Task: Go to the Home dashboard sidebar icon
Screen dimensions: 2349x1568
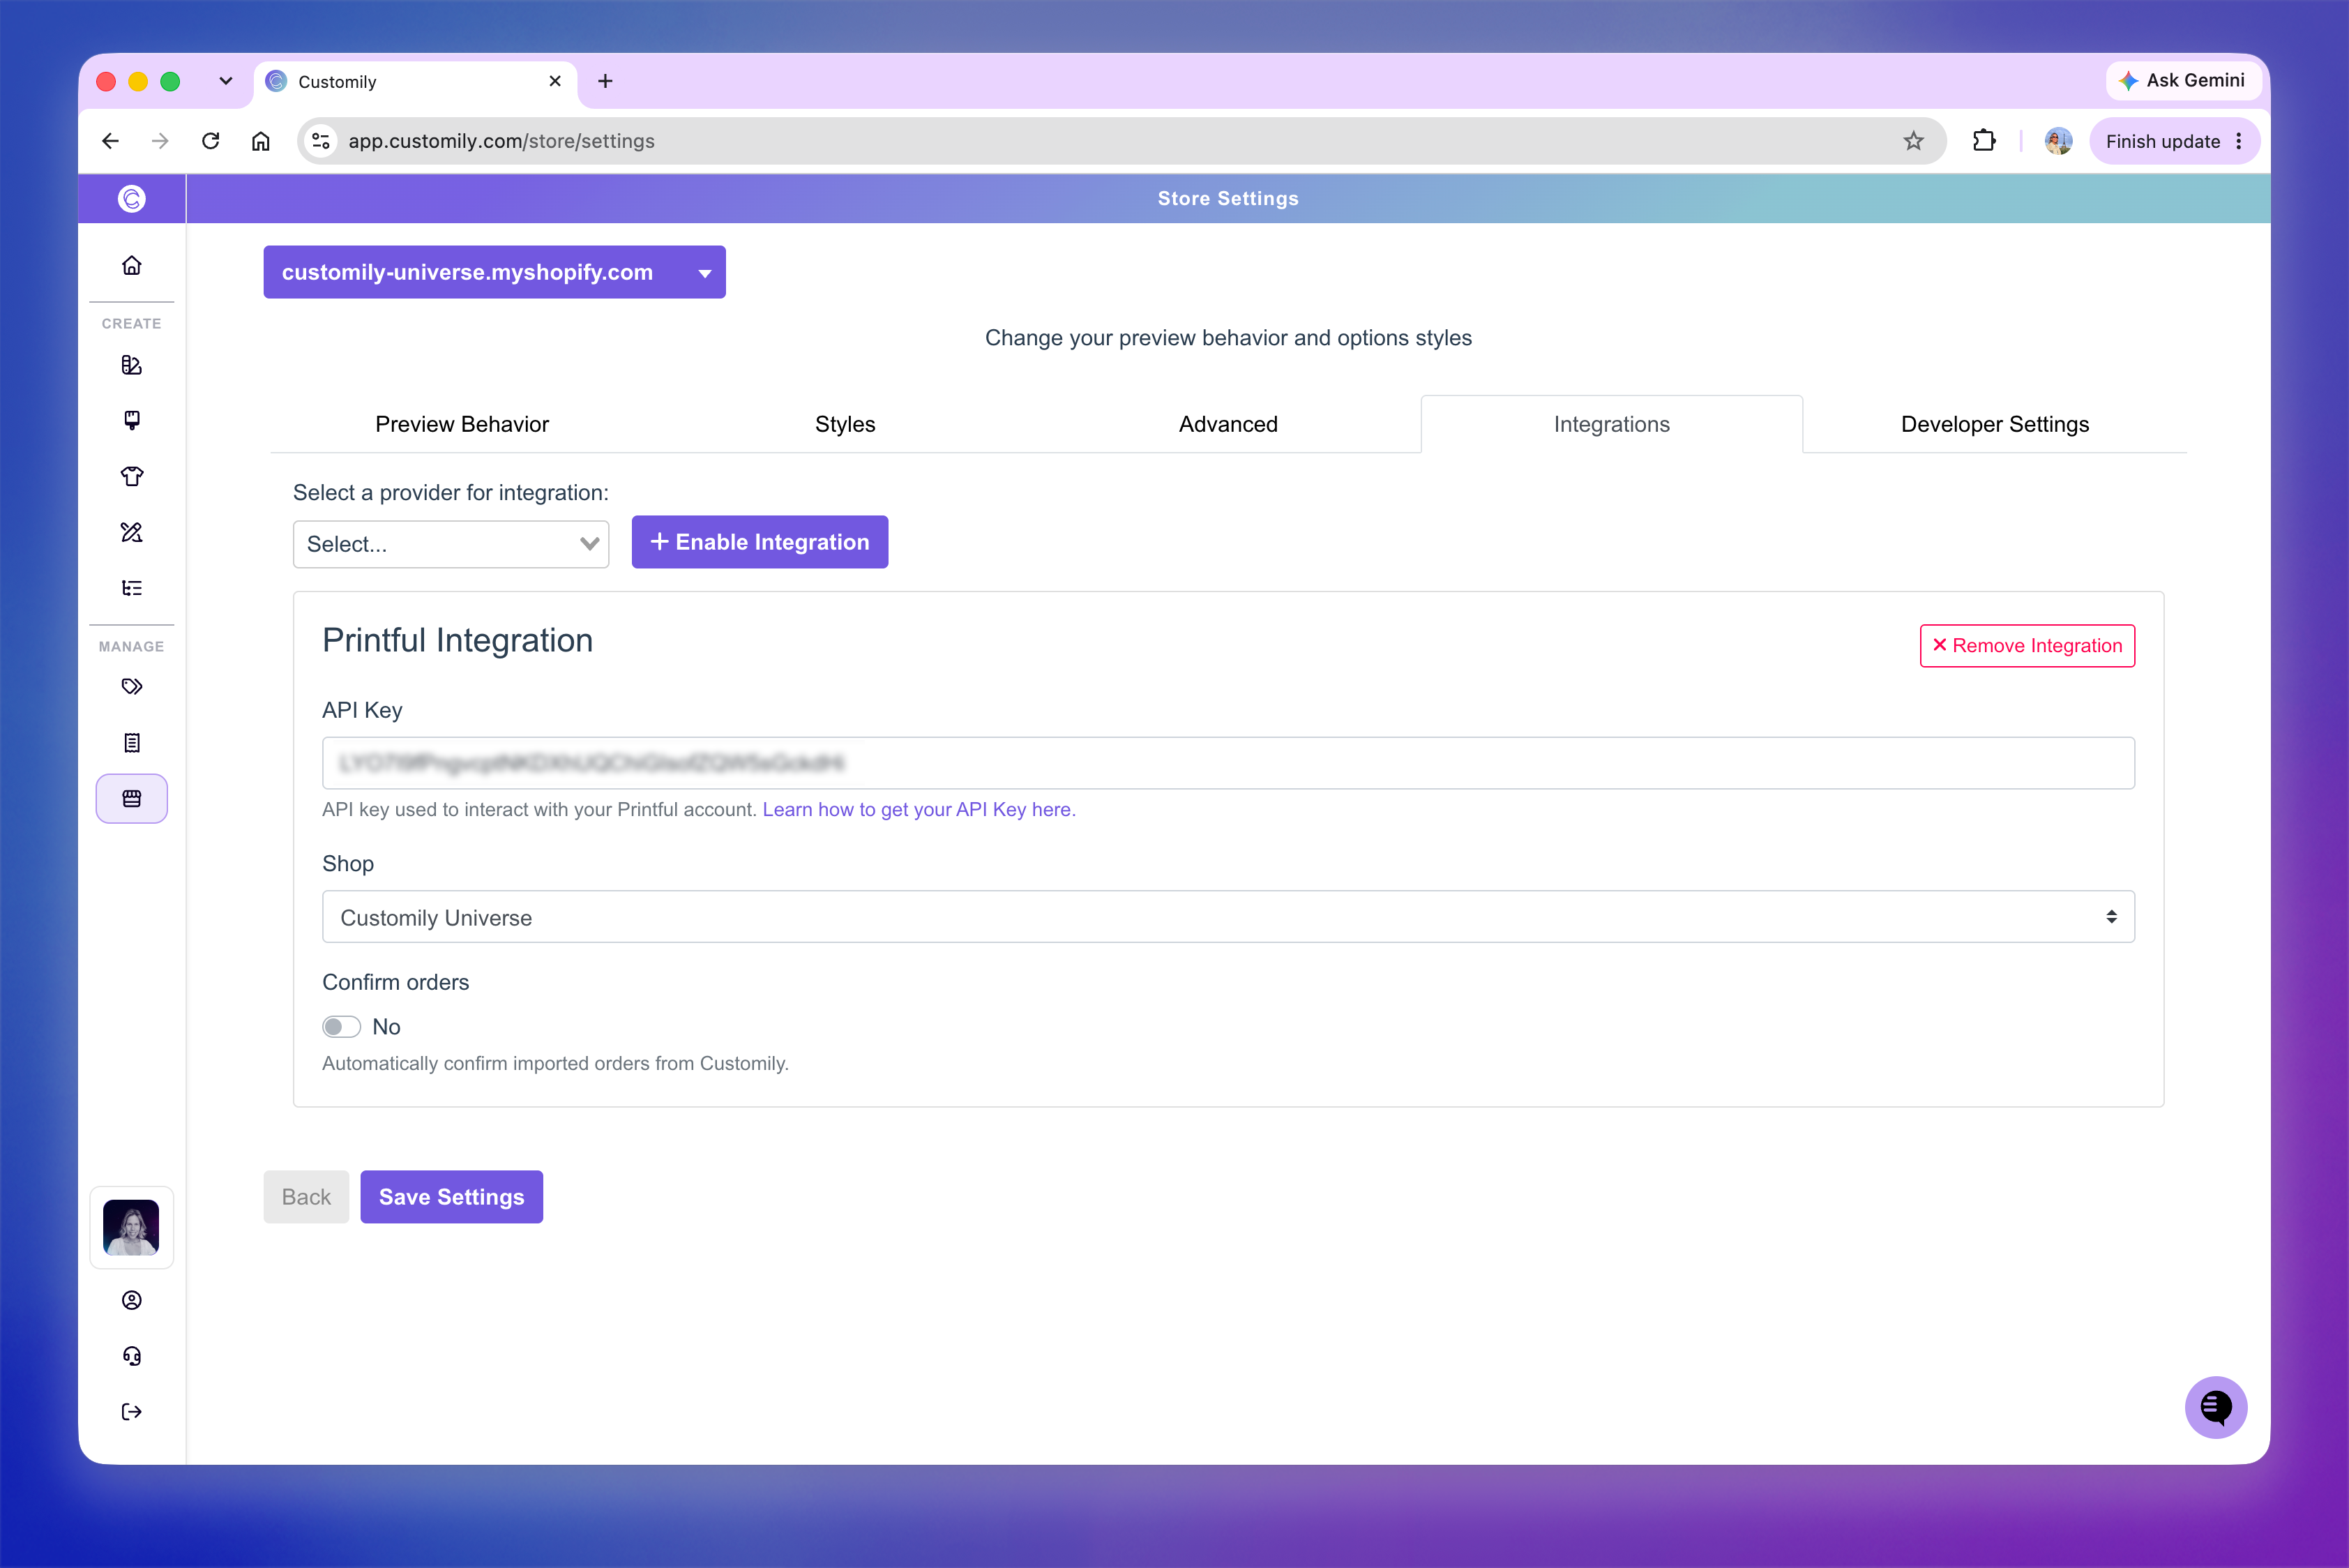Action: 132,265
